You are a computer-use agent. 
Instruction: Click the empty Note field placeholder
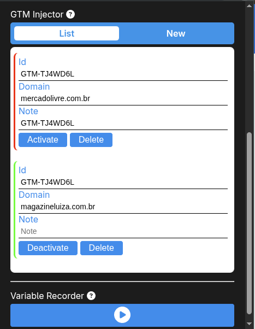pos(123,231)
